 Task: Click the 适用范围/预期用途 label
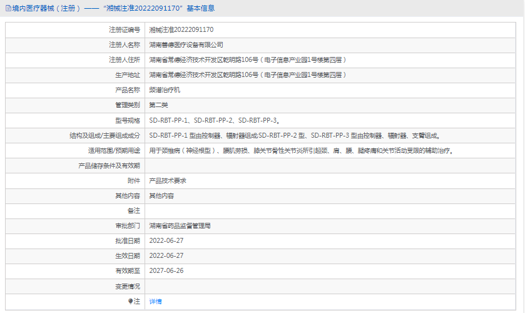pos(114,151)
